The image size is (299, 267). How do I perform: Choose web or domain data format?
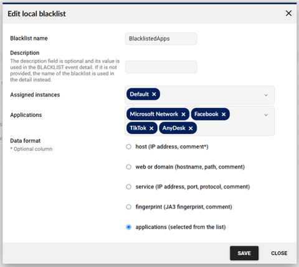click(x=129, y=167)
